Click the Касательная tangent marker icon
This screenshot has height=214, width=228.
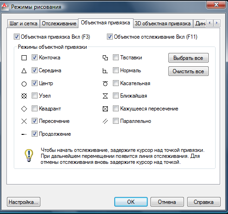coord(105,84)
